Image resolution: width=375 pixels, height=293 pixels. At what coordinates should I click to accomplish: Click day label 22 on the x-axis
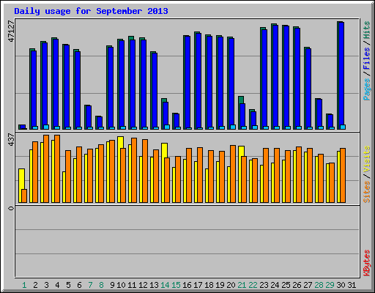(253, 285)
